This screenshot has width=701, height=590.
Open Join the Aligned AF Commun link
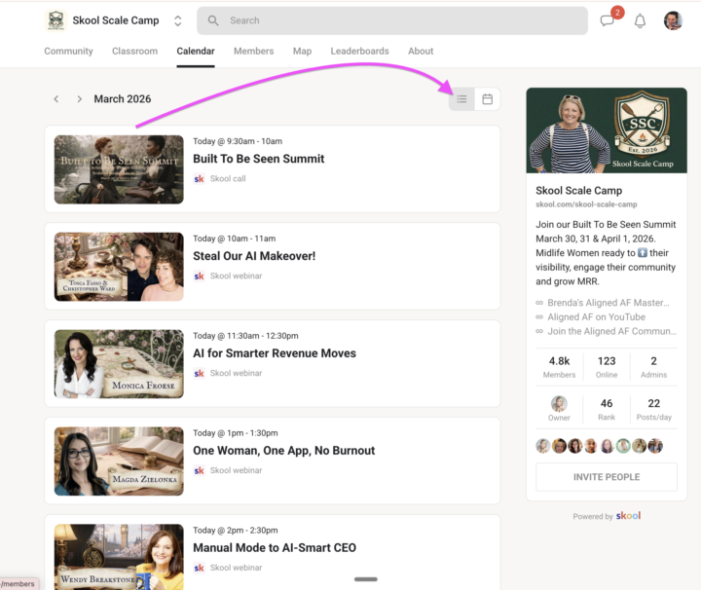coord(607,331)
